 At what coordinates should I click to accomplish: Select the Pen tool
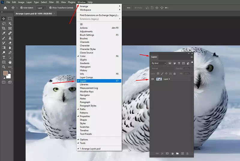click(x=10, y=53)
